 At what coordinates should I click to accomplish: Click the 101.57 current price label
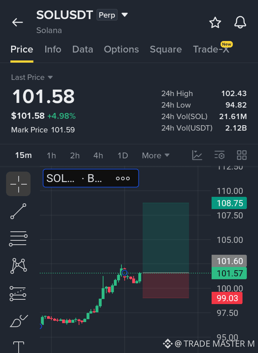click(229, 273)
